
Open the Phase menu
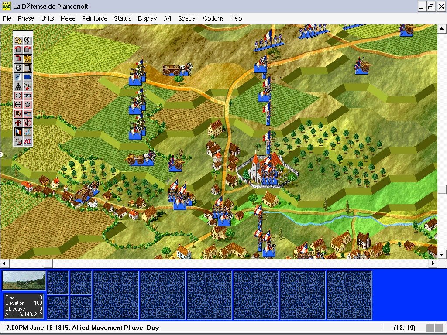click(x=26, y=18)
